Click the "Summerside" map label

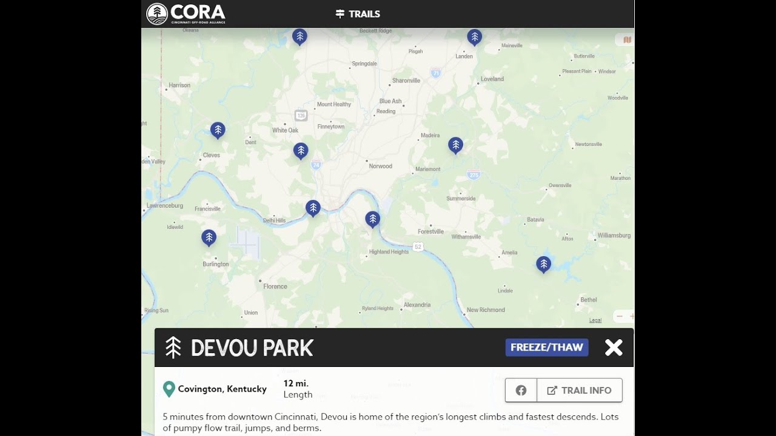(461, 198)
